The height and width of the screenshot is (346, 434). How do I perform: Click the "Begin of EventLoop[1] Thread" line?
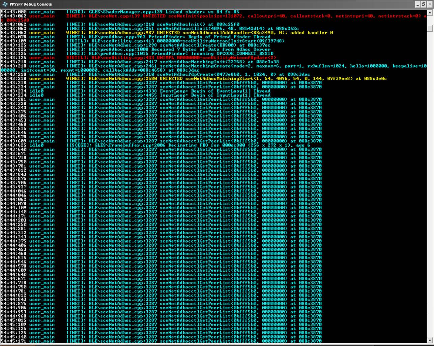tap(169, 91)
